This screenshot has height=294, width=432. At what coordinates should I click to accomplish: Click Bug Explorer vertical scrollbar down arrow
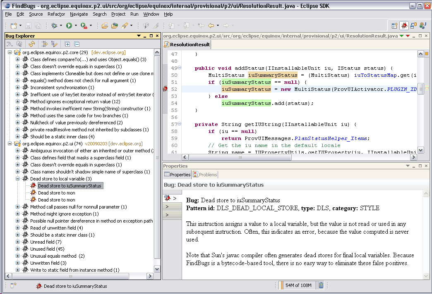point(157,269)
